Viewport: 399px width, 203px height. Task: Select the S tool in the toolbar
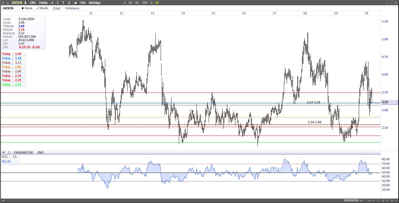coord(69,3)
